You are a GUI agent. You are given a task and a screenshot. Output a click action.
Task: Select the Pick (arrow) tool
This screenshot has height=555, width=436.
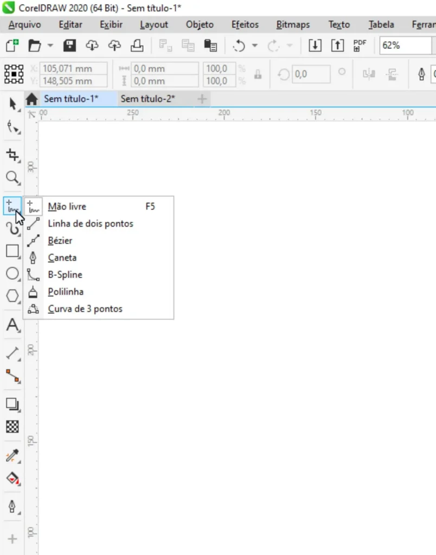point(13,105)
